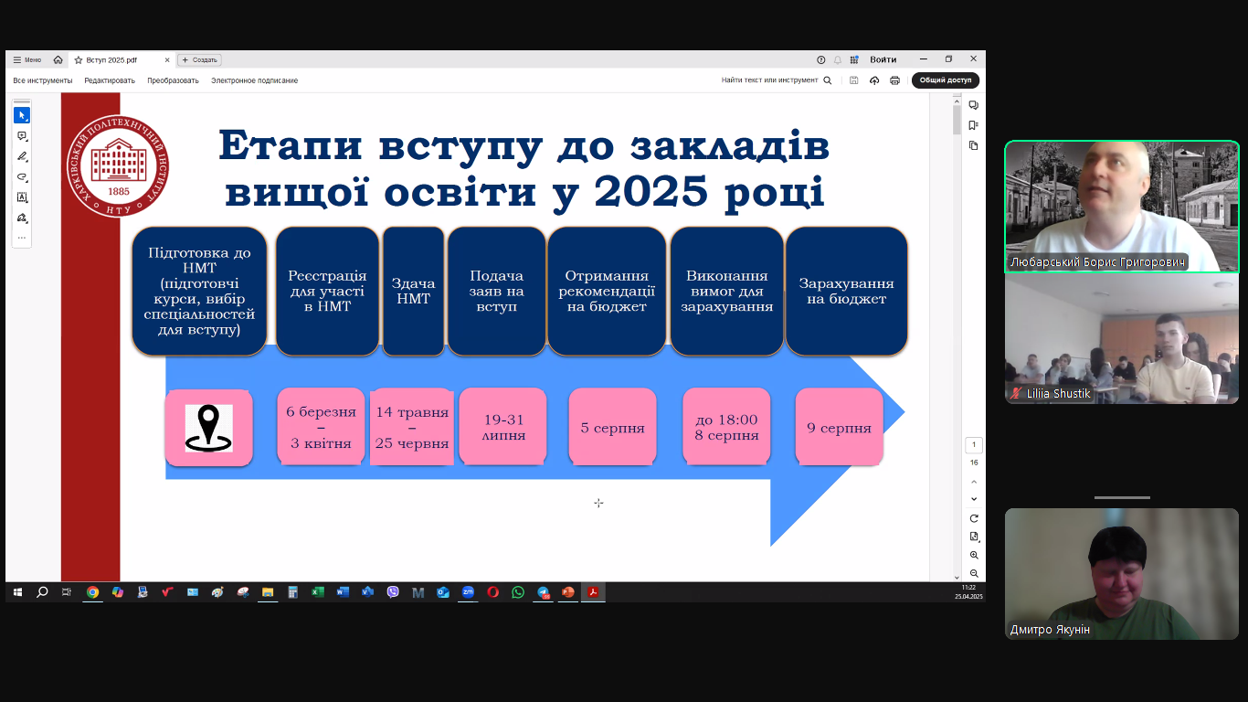Star the Вступ 2025.pdf document
The width and height of the screenshot is (1248, 702).
(x=79, y=60)
